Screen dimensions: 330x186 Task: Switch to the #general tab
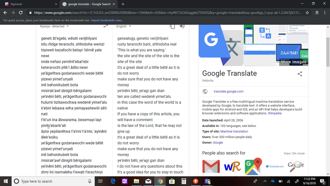[x=30, y=4]
